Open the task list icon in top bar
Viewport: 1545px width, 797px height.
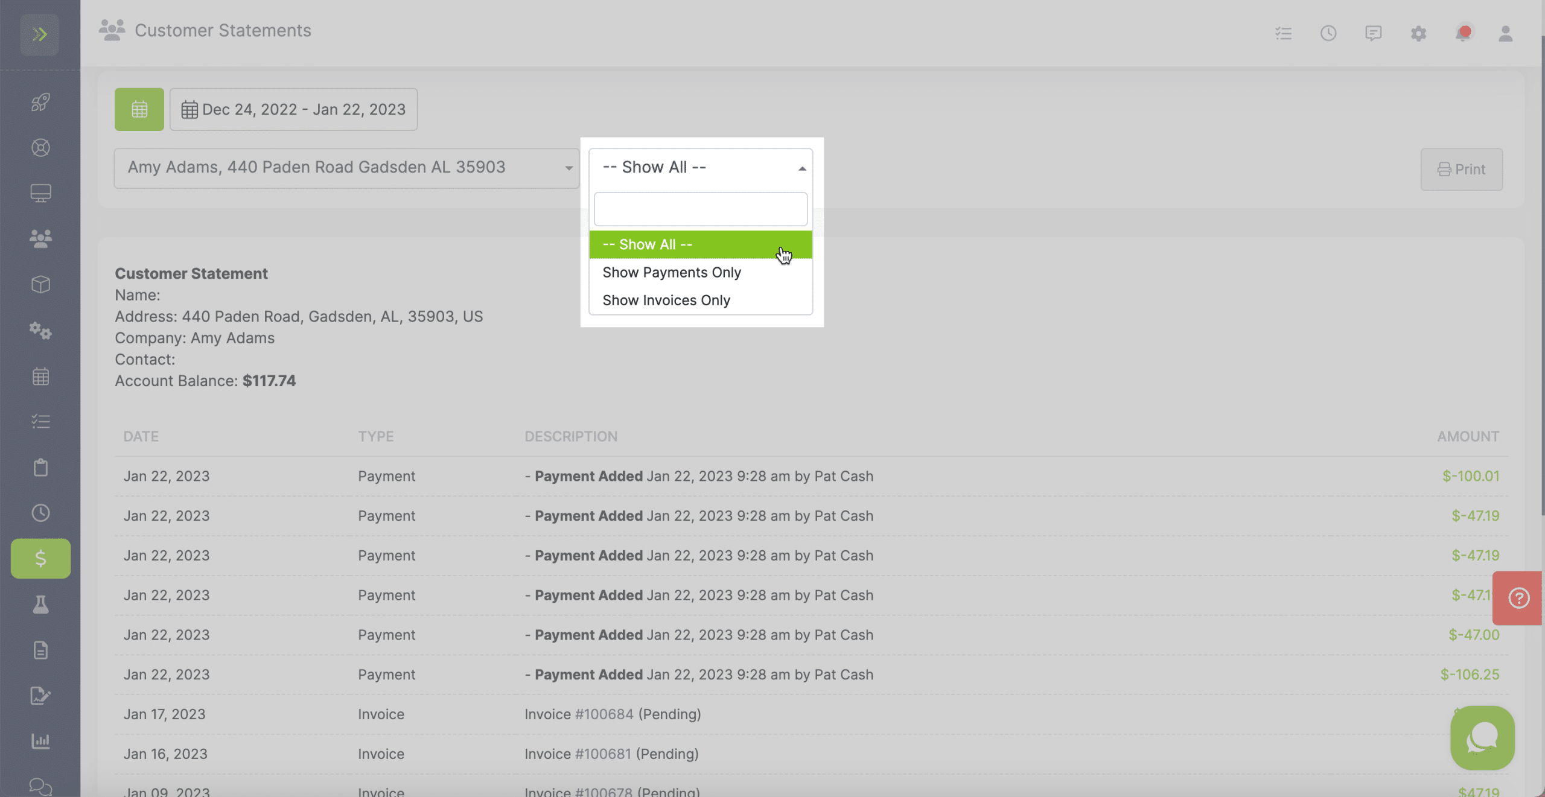[x=1284, y=33]
